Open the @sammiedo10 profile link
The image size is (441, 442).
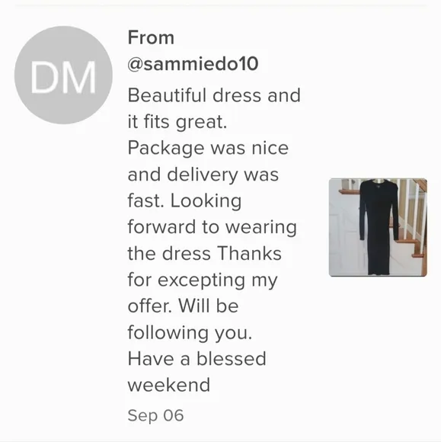(x=193, y=64)
